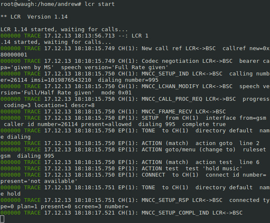This screenshot has height=223, width=270.
Task: Click the 'LCR Version 1.14' banner line
Action: (34, 17)
